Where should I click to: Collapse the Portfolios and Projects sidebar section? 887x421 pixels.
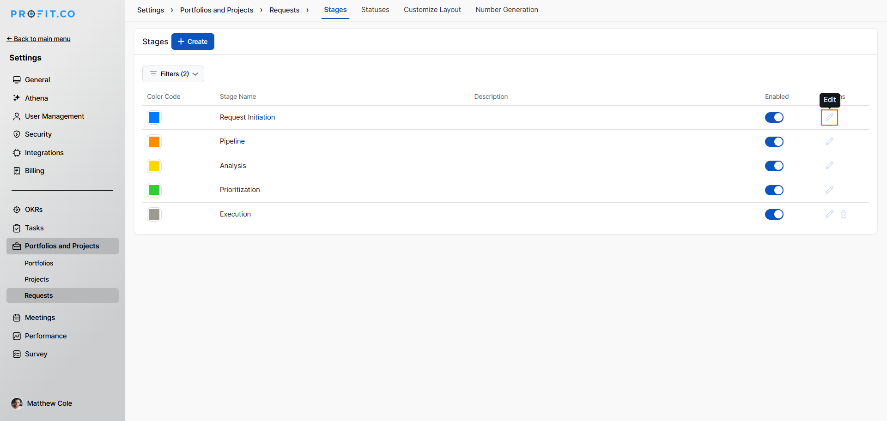coord(62,246)
